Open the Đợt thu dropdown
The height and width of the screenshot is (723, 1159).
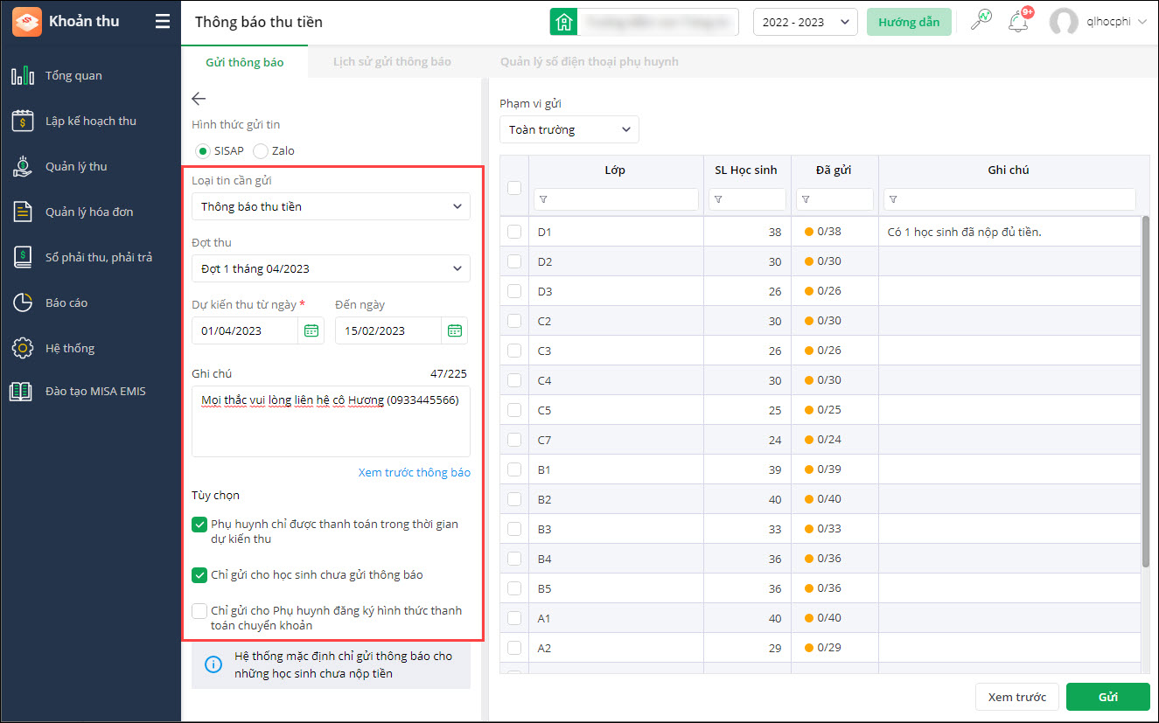pyautogui.click(x=331, y=268)
